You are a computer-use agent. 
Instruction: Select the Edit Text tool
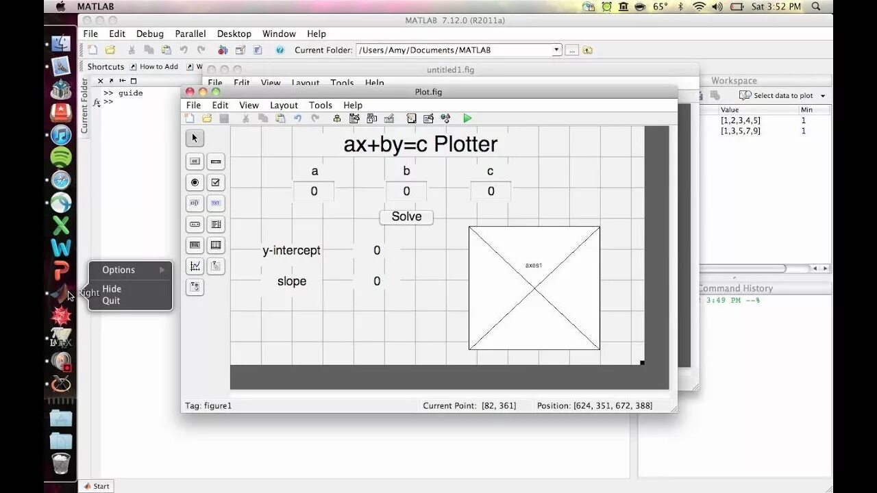click(195, 203)
